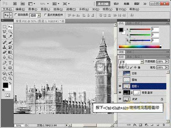This screenshot has height=128, width=171.
Task: Expand more workspaces with >> arrow
Action: [145, 4]
